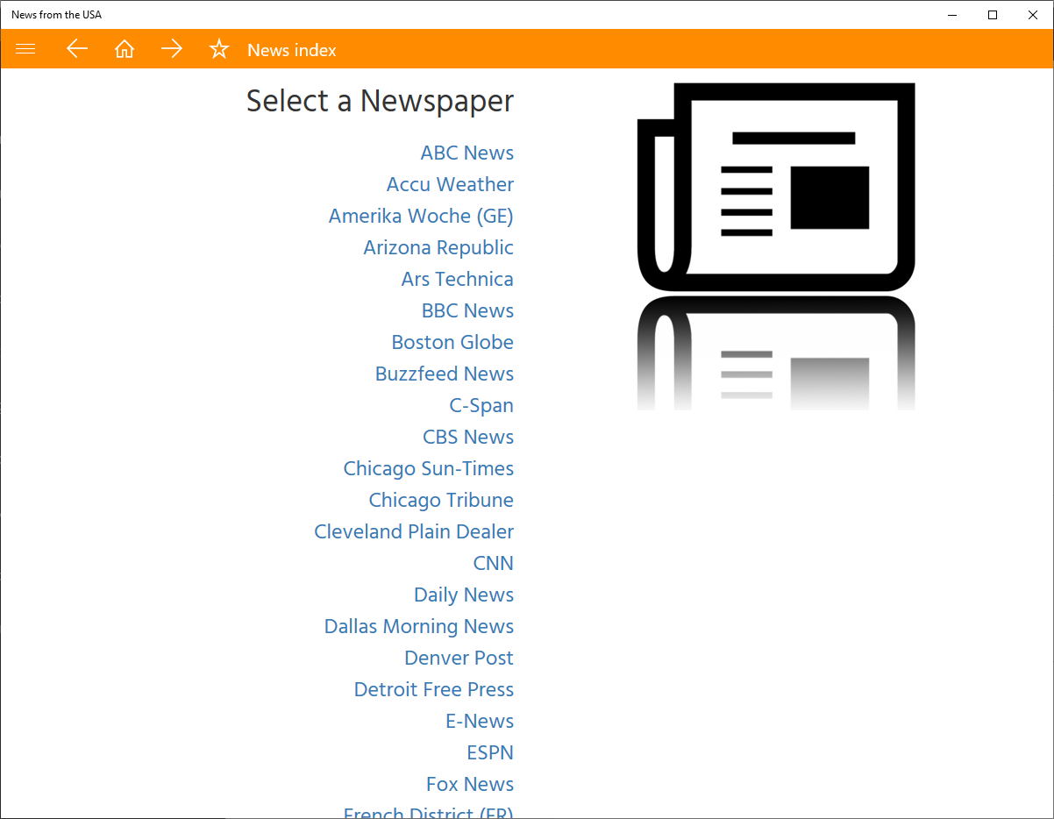
Task: Go to the home page icon
Action: coord(125,49)
